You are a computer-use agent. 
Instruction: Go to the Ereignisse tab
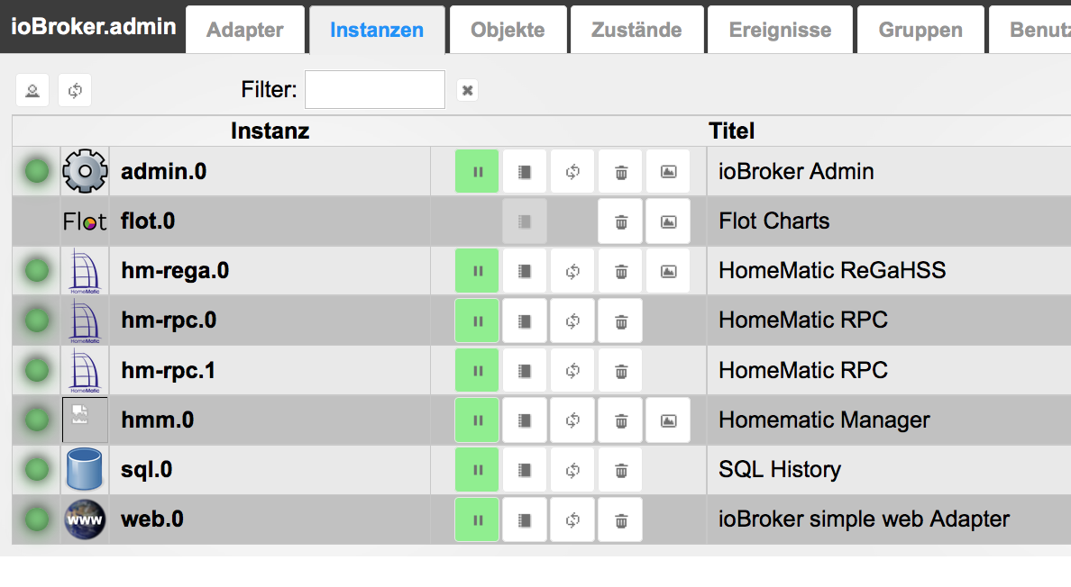(780, 30)
